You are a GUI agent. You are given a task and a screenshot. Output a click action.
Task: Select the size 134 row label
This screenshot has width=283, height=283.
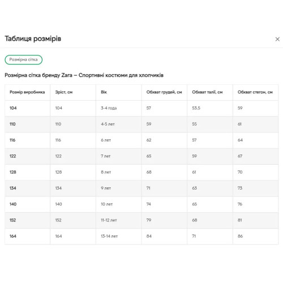point(13,188)
